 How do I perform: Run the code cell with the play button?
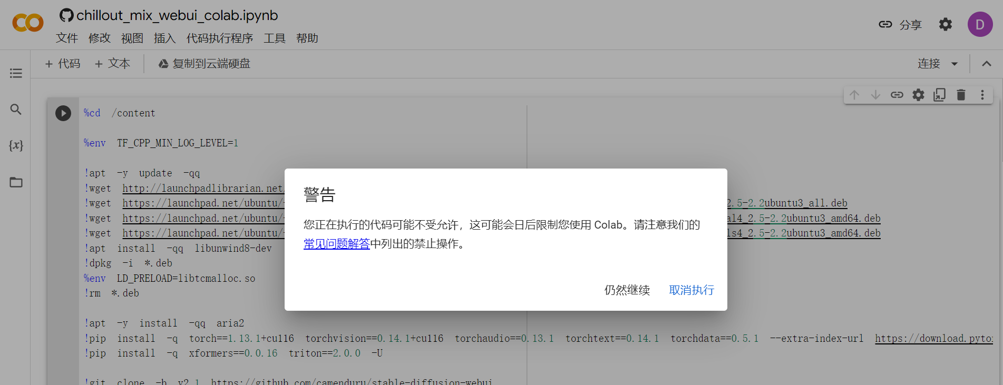63,113
